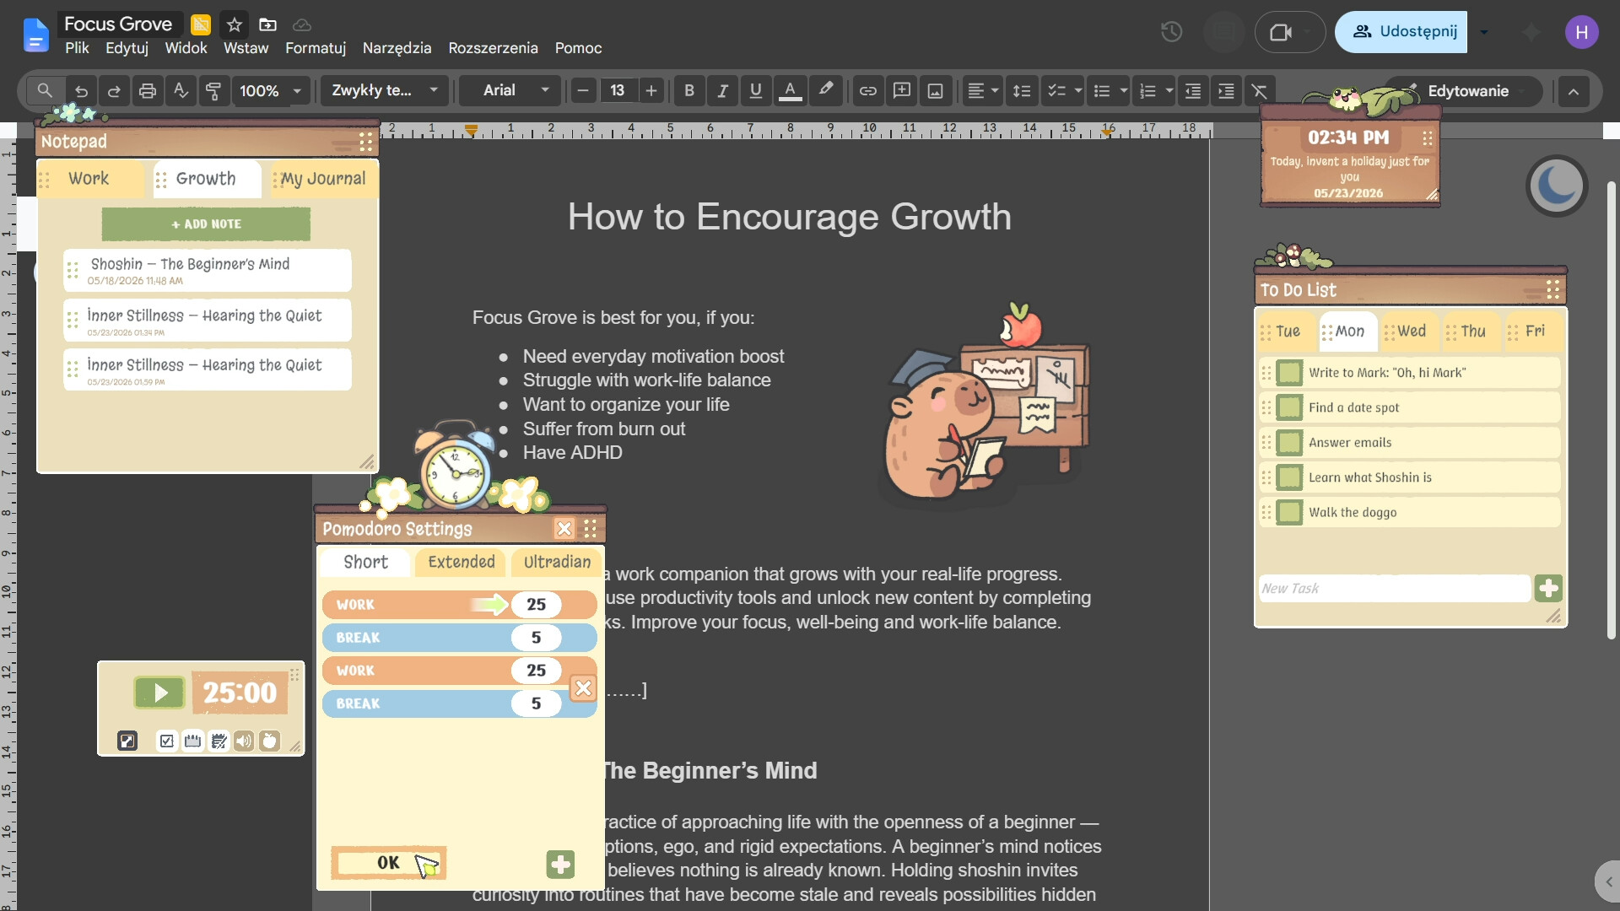Check the 'Walk the doggo' task checkbox
Screen dimensions: 1620x911
tap(1288, 512)
